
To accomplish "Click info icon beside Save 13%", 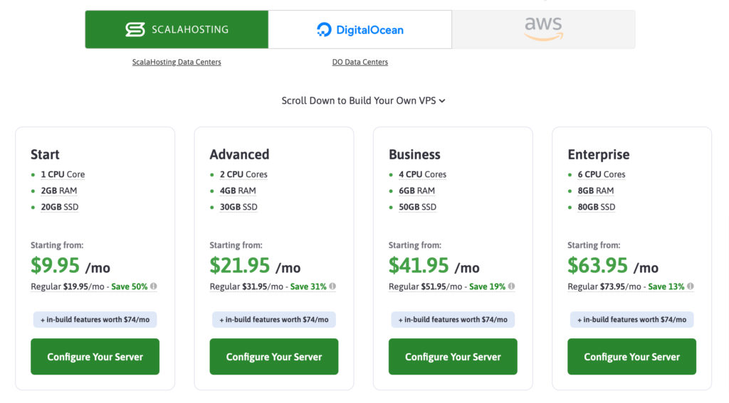I will point(691,286).
